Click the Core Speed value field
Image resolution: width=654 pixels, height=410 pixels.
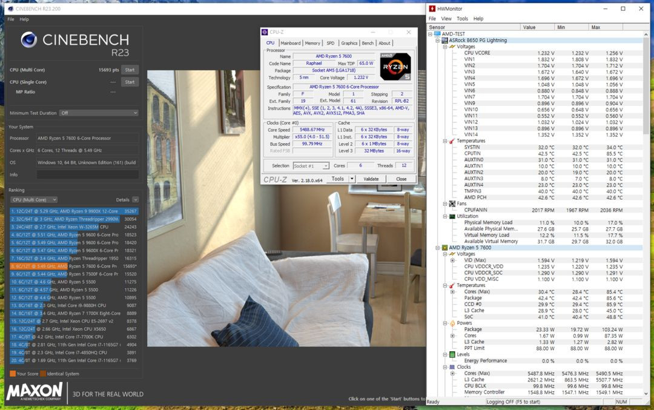312,130
